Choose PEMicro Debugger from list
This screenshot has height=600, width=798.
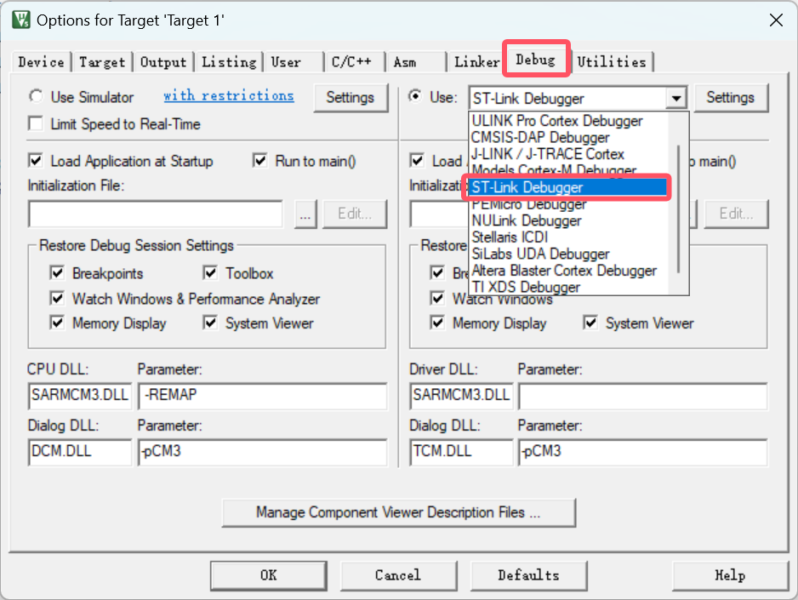568,205
